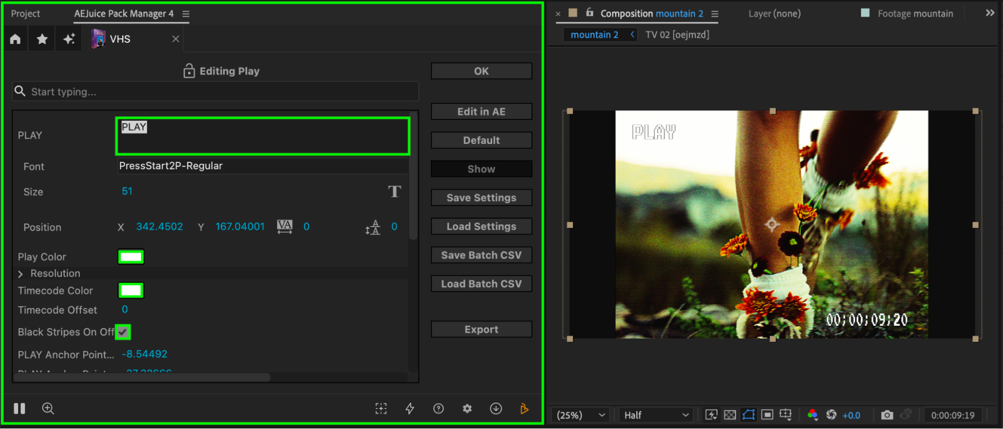Click the magnifier icon in the search field

coord(20,91)
